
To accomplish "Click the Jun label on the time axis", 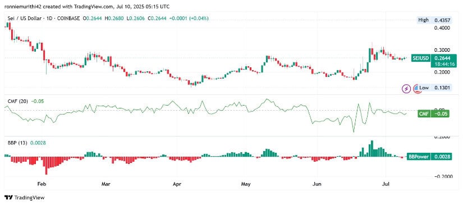I will [317, 184].
